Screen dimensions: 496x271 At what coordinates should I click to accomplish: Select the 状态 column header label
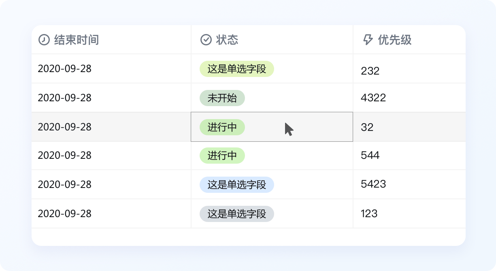(227, 40)
